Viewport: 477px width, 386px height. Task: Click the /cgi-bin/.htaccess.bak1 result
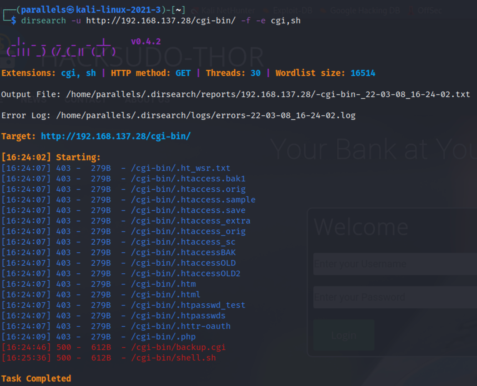click(x=188, y=179)
